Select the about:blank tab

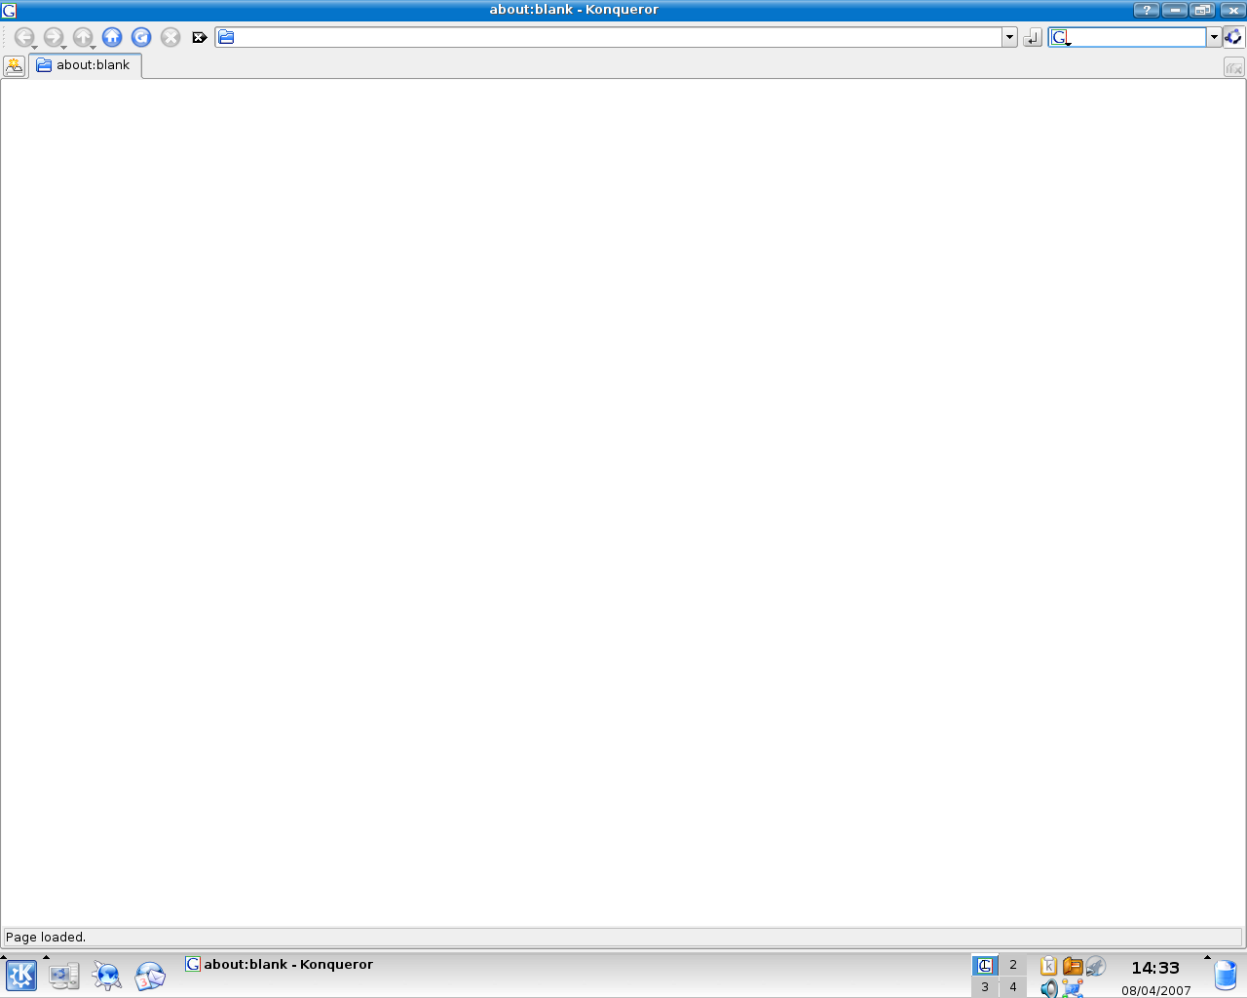86,65
